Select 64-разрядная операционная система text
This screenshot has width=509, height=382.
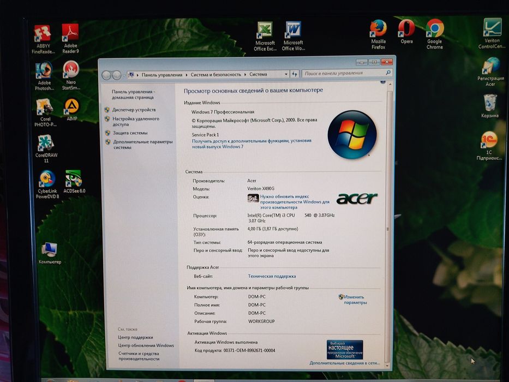click(285, 242)
